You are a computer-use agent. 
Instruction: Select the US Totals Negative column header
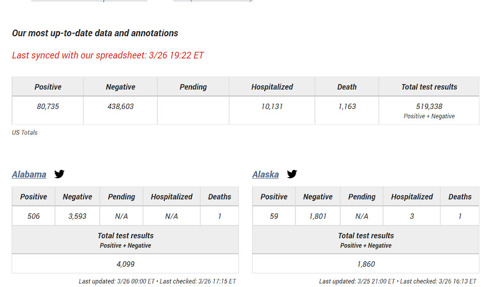point(120,87)
